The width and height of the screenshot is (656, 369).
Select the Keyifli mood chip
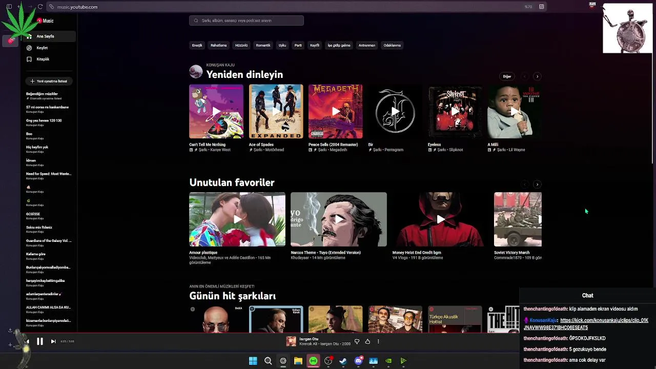[315, 45]
